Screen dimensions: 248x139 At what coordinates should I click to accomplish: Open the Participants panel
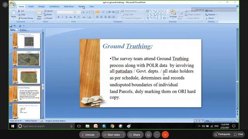(222, 134)
